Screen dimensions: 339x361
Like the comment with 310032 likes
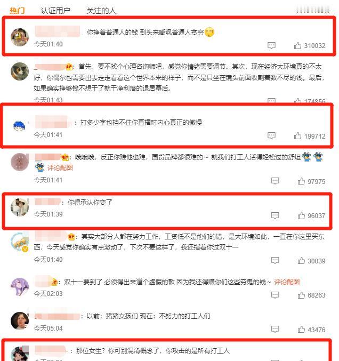point(297,45)
